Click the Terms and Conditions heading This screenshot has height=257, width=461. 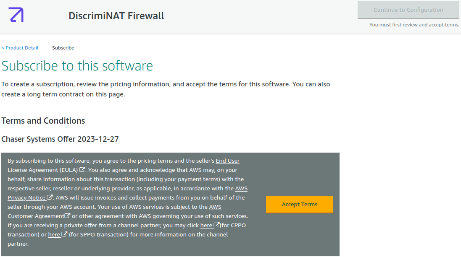point(43,121)
